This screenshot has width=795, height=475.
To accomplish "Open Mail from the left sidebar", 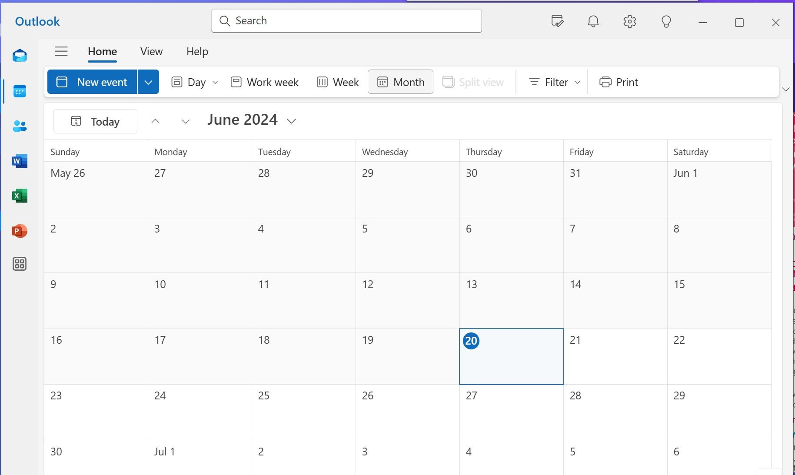I will (20, 56).
